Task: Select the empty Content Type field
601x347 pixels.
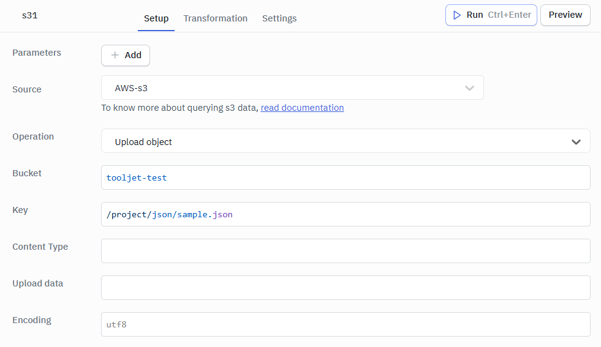Action: (x=346, y=251)
